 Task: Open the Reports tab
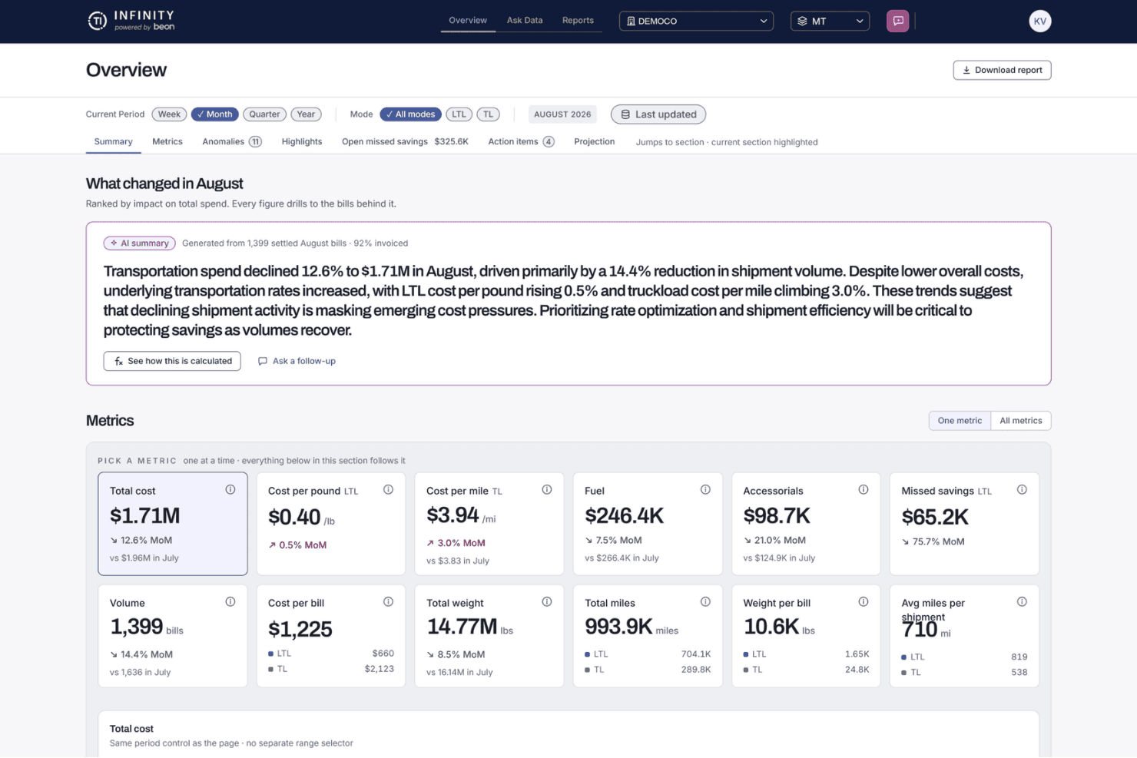(578, 21)
